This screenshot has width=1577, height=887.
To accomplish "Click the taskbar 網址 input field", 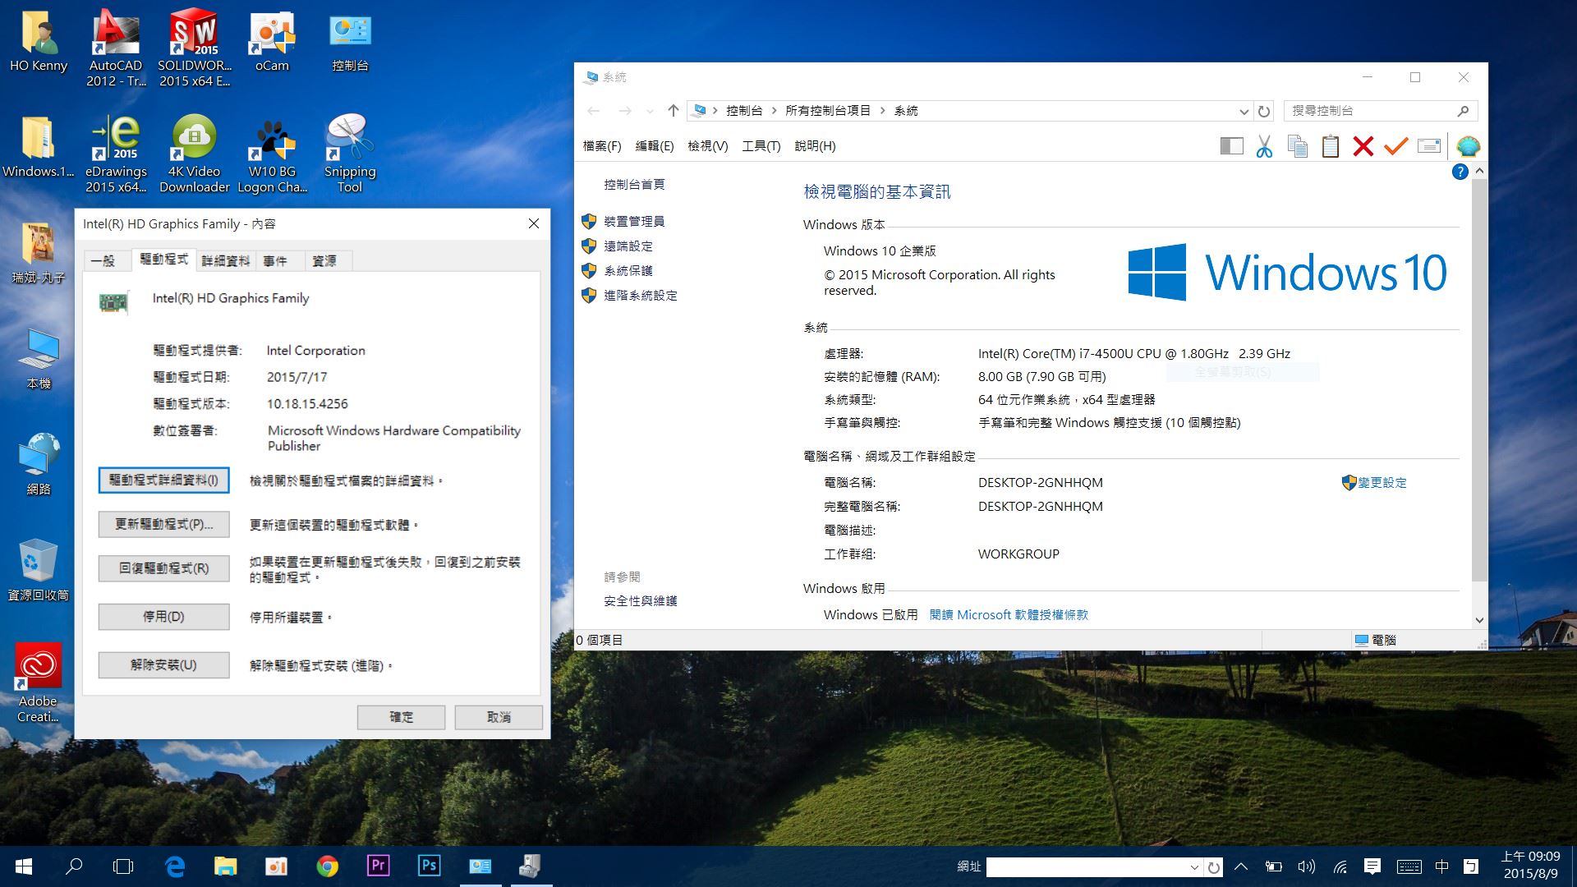I will (x=1087, y=867).
